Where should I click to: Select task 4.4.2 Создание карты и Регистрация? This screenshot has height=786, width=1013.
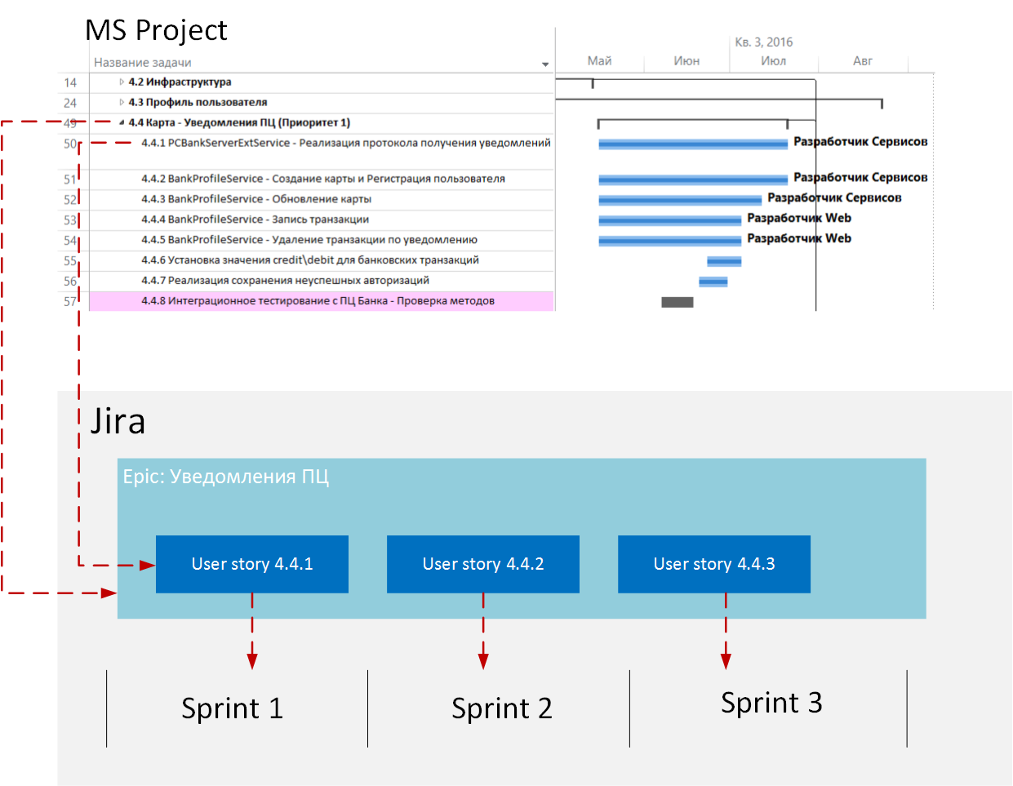(x=323, y=179)
